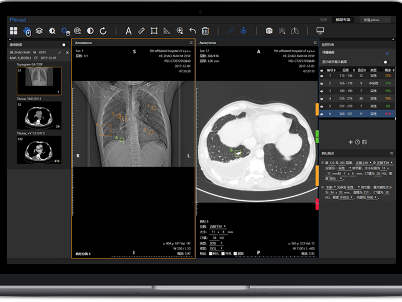The width and height of the screenshot is (402, 302).
Task: Switch to the 肺部专项 tab
Action: (x=343, y=19)
